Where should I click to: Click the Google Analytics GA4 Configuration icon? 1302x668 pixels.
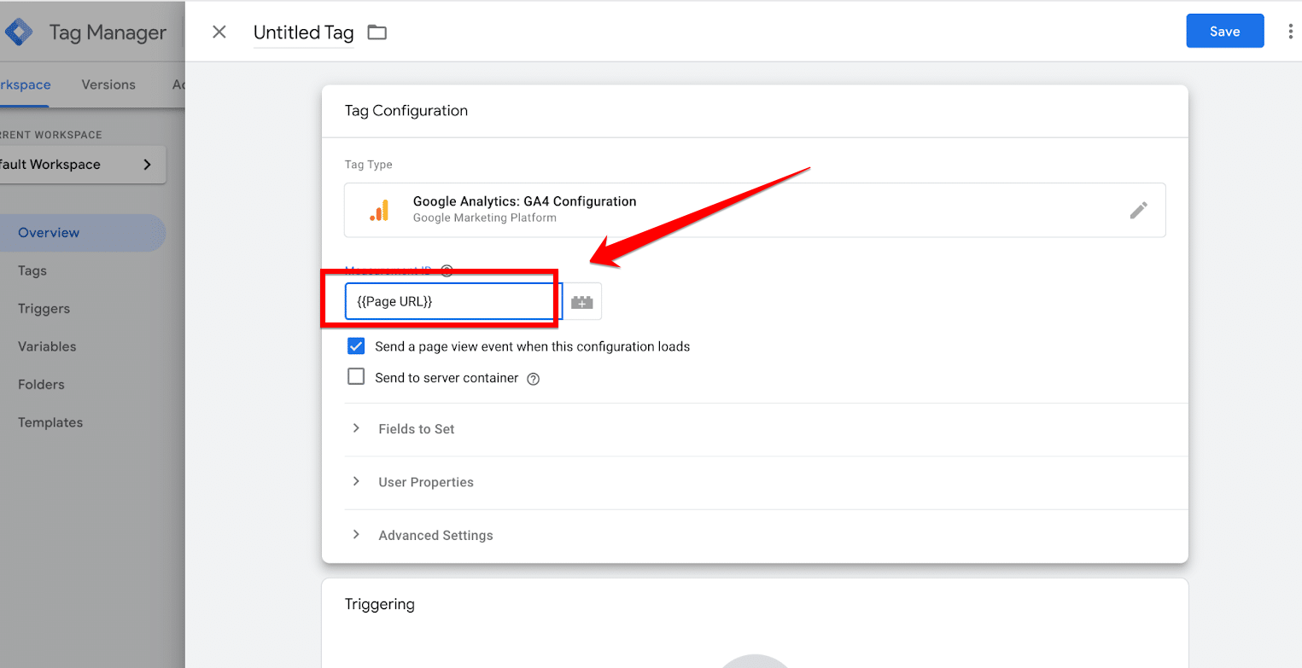(379, 210)
